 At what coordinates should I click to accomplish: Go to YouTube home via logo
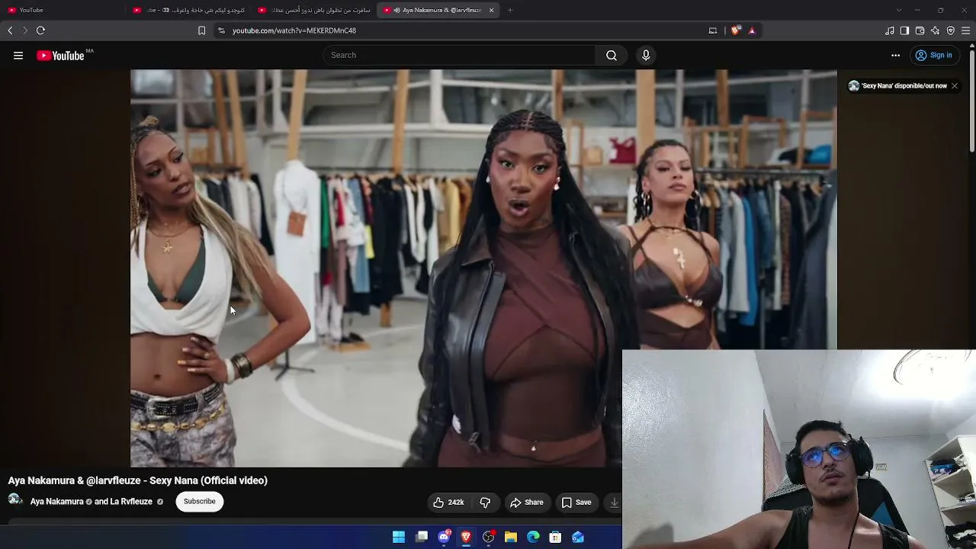click(x=60, y=55)
